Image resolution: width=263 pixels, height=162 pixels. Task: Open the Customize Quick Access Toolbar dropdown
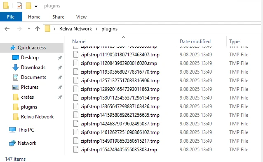36,6
